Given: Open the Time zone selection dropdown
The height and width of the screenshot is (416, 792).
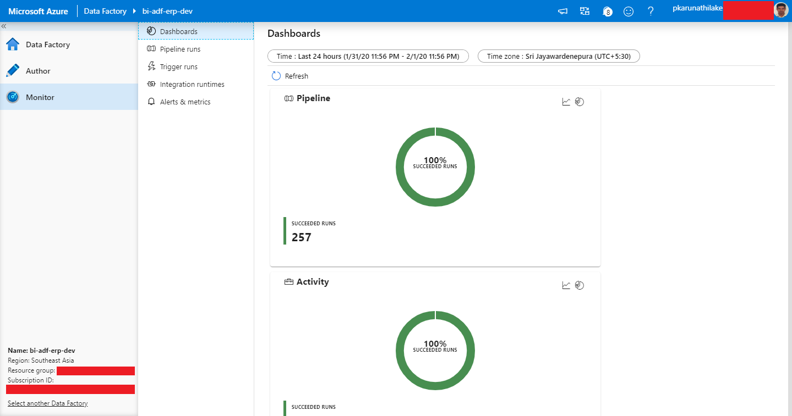Looking at the screenshot, I should [x=558, y=56].
